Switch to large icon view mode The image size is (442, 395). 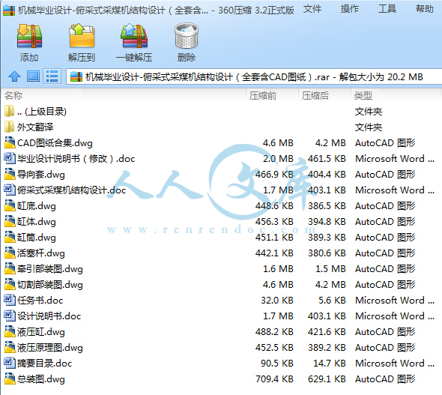(x=33, y=76)
